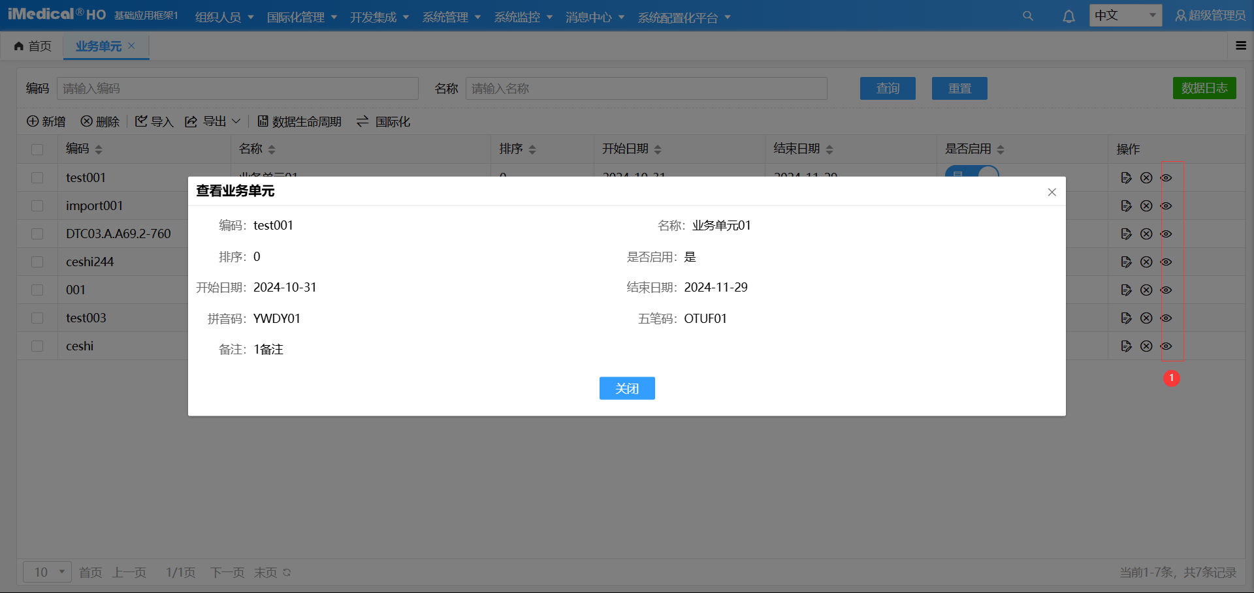
Task: Toggle 是否启用 switch for test001
Action: (x=972, y=172)
